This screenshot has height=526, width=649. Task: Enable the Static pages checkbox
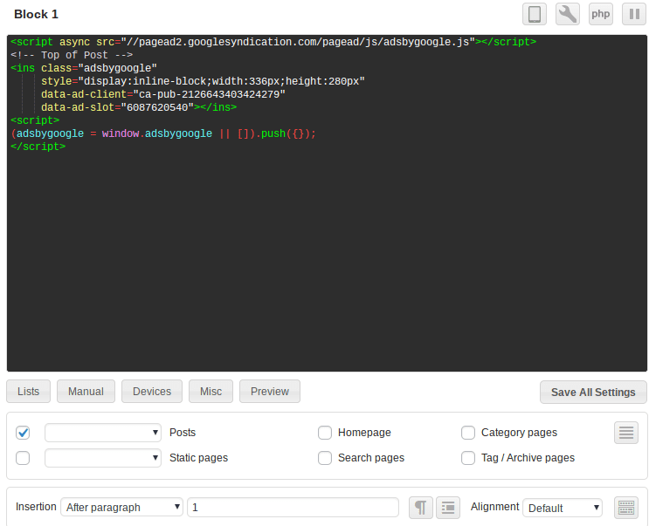click(23, 458)
